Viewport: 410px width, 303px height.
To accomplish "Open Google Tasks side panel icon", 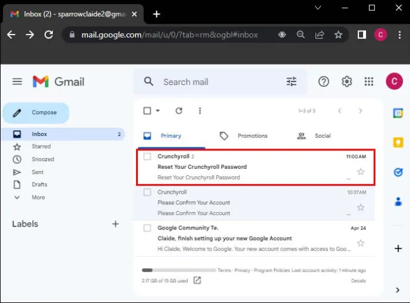I will click(398, 172).
